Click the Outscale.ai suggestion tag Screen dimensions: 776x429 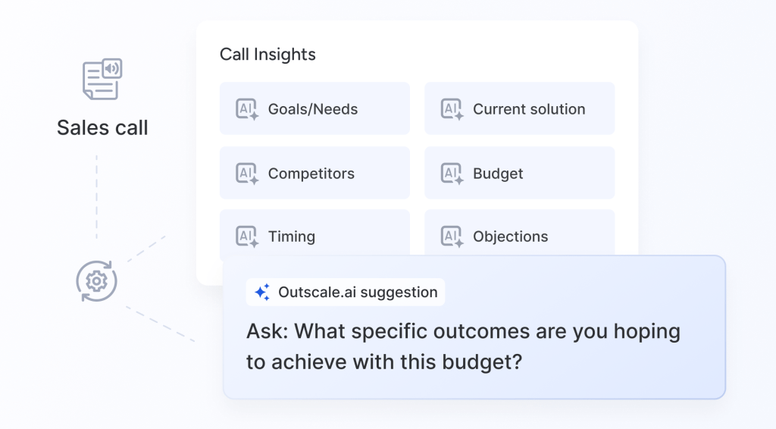pyautogui.click(x=346, y=293)
